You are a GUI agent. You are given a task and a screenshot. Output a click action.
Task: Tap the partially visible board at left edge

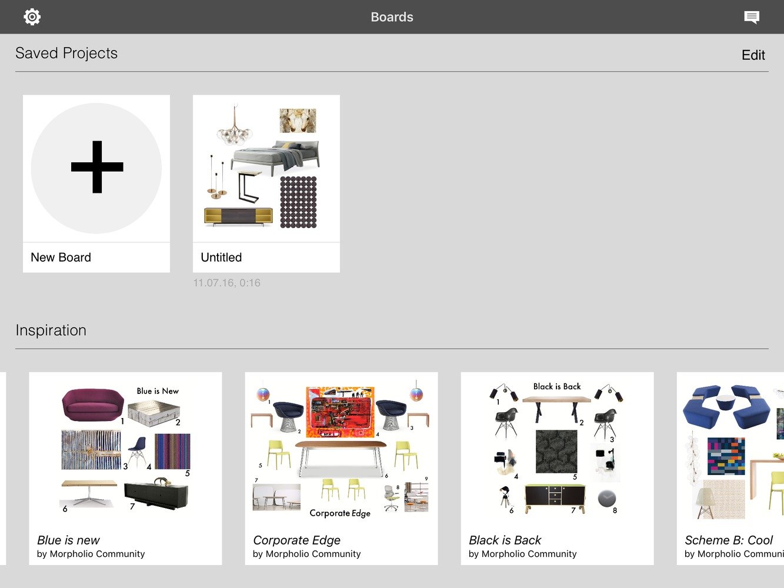tap(2, 468)
